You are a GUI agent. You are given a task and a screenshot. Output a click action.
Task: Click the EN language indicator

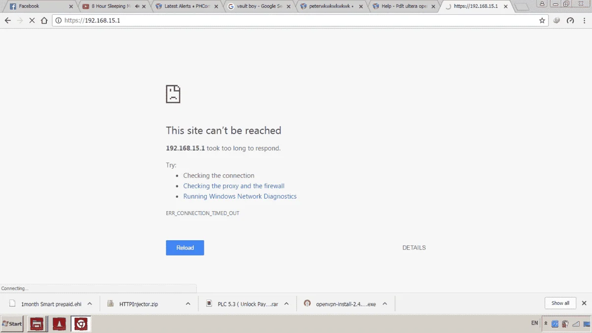(535, 323)
